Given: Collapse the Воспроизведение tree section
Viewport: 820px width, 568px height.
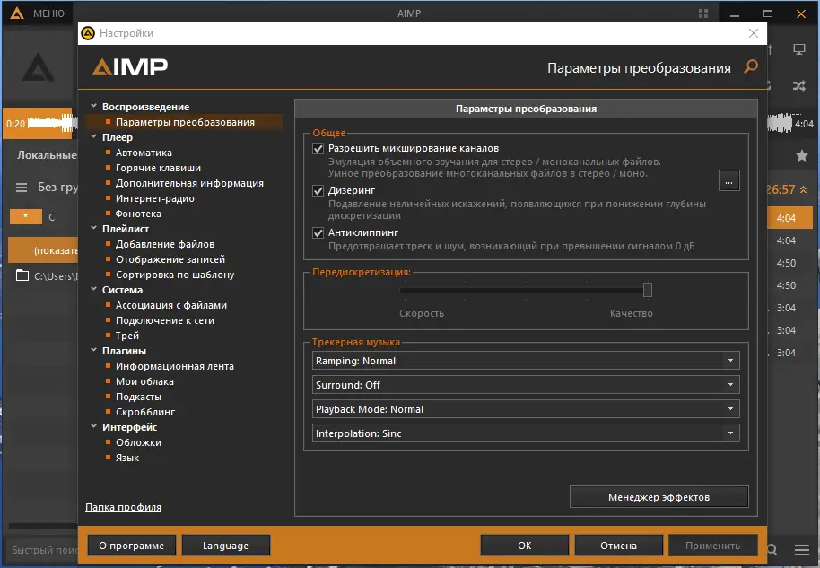Looking at the screenshot, I should coord(93,106).
